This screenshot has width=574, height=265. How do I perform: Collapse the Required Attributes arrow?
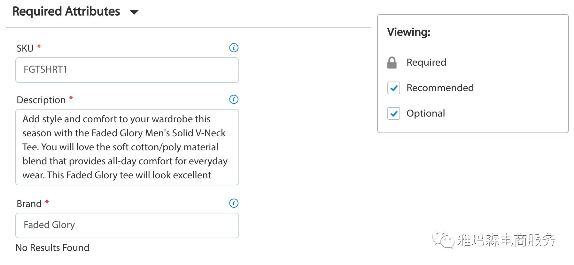[x=134, y=12]
